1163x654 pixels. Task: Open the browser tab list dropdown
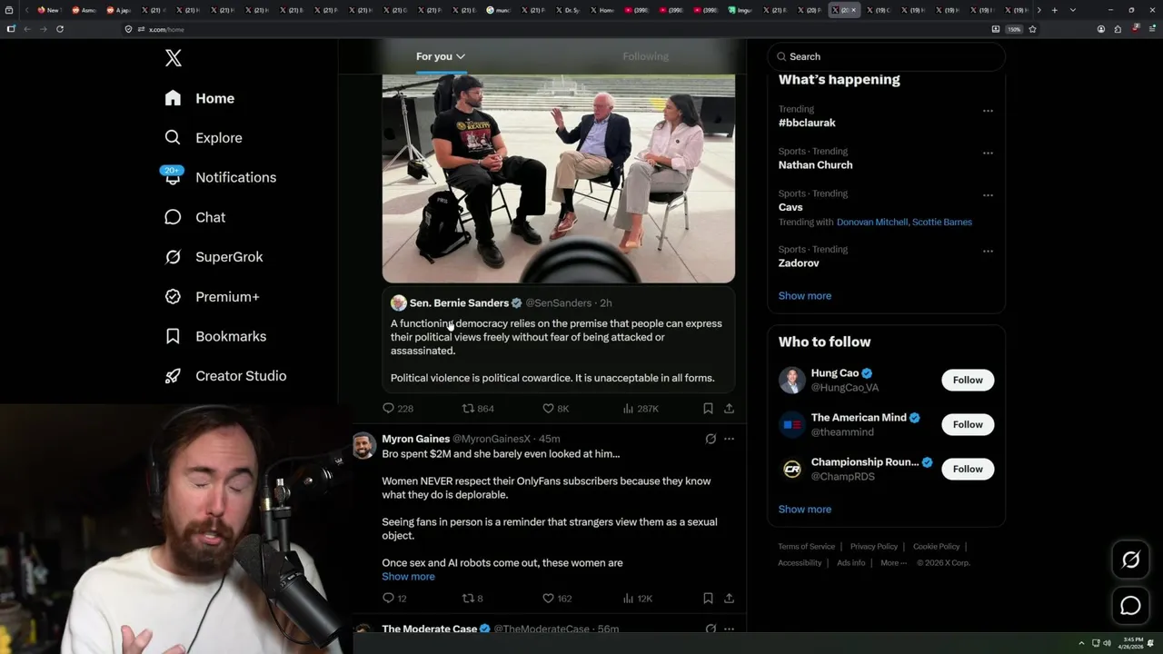point(1073,10)
